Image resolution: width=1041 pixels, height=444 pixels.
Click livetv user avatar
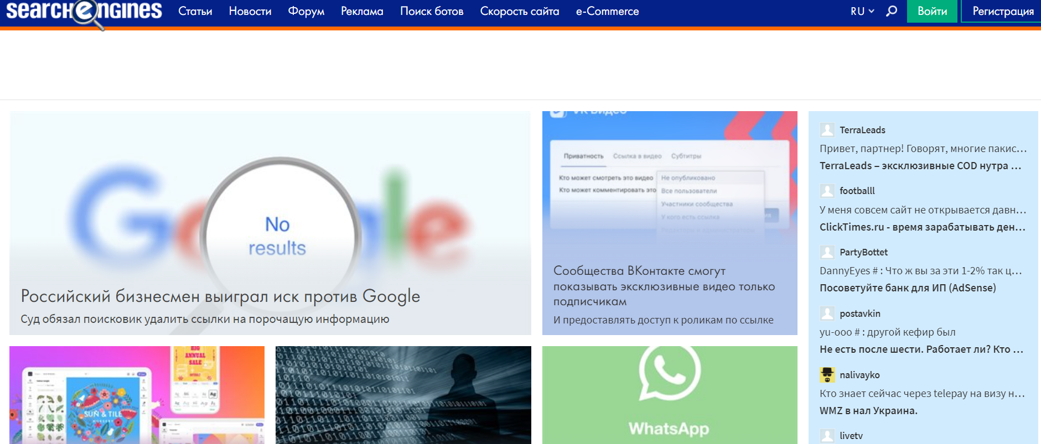(827, 436)
